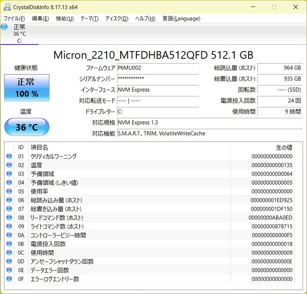Click raw value 0000000878715
Screen dimensions: 307x294
(x=272, y=227)
